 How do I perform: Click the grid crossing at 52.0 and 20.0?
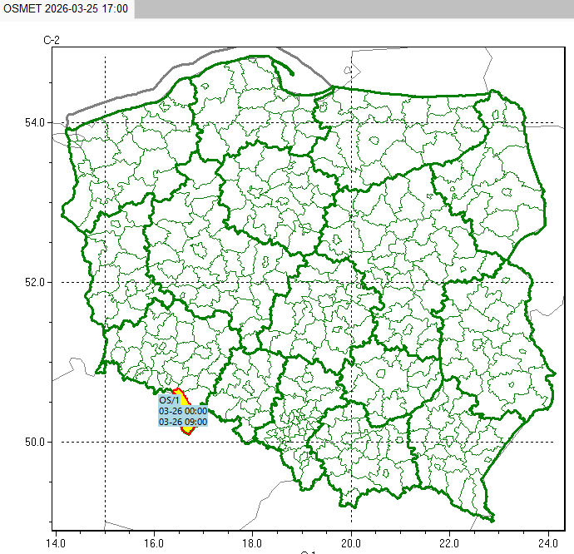(351, 282)
